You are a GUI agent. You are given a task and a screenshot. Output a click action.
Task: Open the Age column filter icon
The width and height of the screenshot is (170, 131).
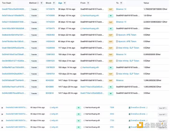coord(65,3)
